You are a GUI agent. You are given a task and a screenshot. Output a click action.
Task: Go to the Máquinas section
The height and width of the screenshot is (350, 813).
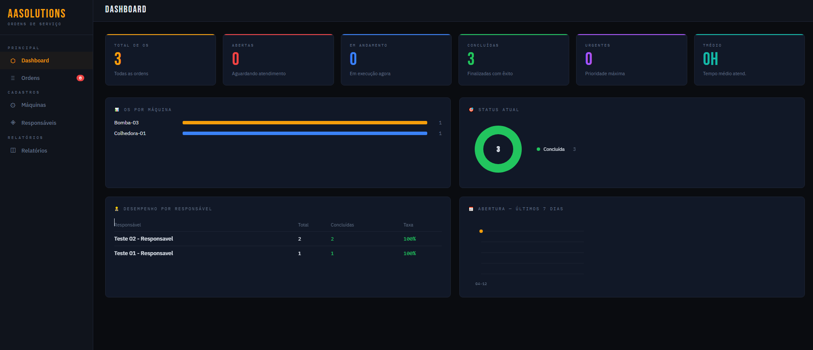(x=46, y=105)
